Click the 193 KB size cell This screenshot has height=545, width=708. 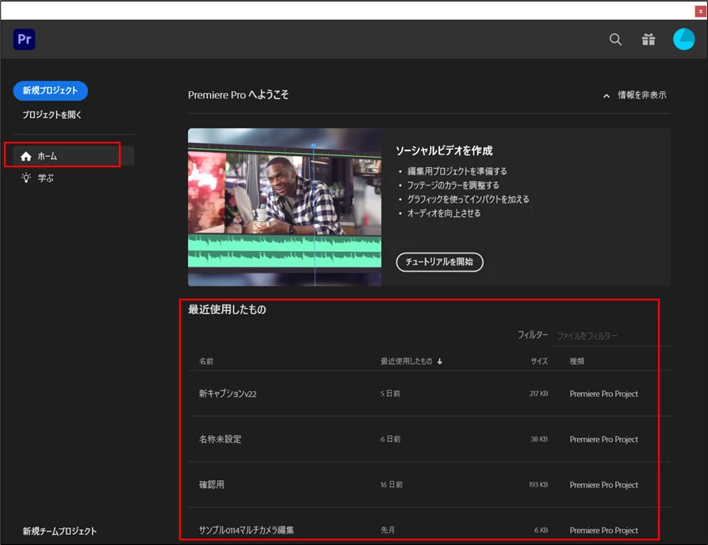pos(538,485)
